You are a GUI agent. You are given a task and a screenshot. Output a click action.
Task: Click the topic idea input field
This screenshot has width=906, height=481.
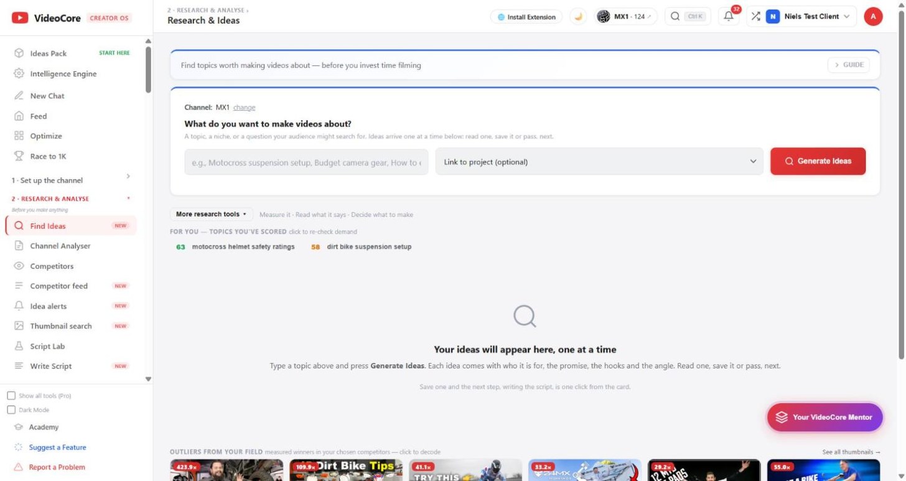(x=306, y=162)
